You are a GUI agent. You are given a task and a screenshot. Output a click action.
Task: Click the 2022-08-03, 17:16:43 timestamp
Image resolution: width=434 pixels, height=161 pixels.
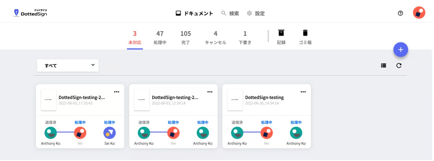(x=75, y=103)
